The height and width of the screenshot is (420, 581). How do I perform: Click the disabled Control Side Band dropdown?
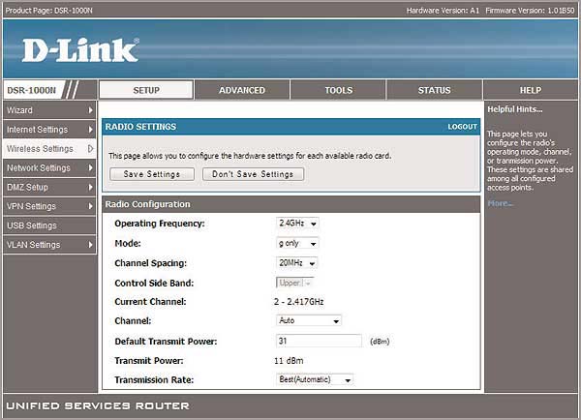295,283
